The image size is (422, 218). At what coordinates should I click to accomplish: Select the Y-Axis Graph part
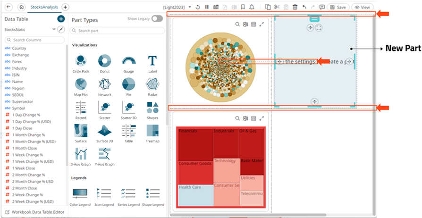pyautogui.click(x=105, y=157)
